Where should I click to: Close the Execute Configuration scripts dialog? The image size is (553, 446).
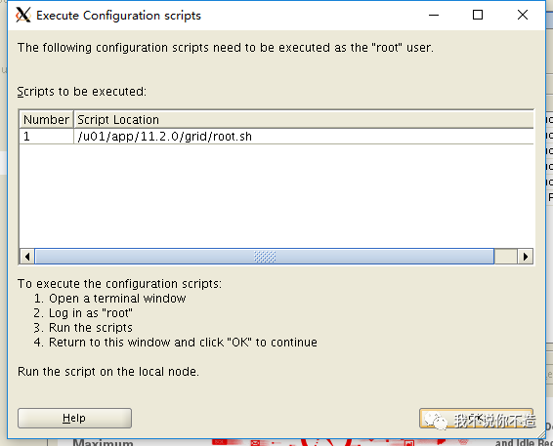point(523,16)
